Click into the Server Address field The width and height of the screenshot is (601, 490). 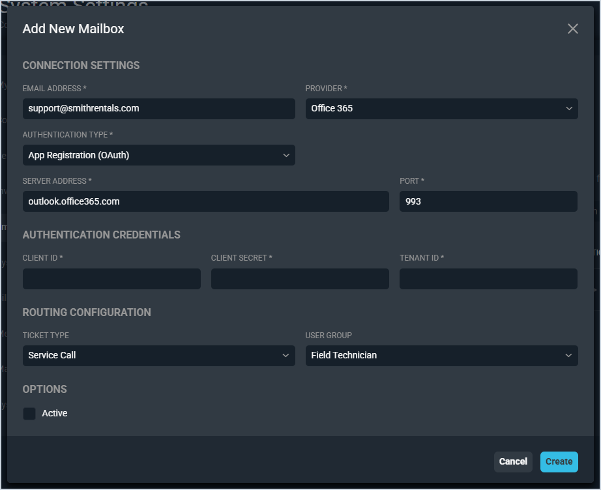(205, 201)
